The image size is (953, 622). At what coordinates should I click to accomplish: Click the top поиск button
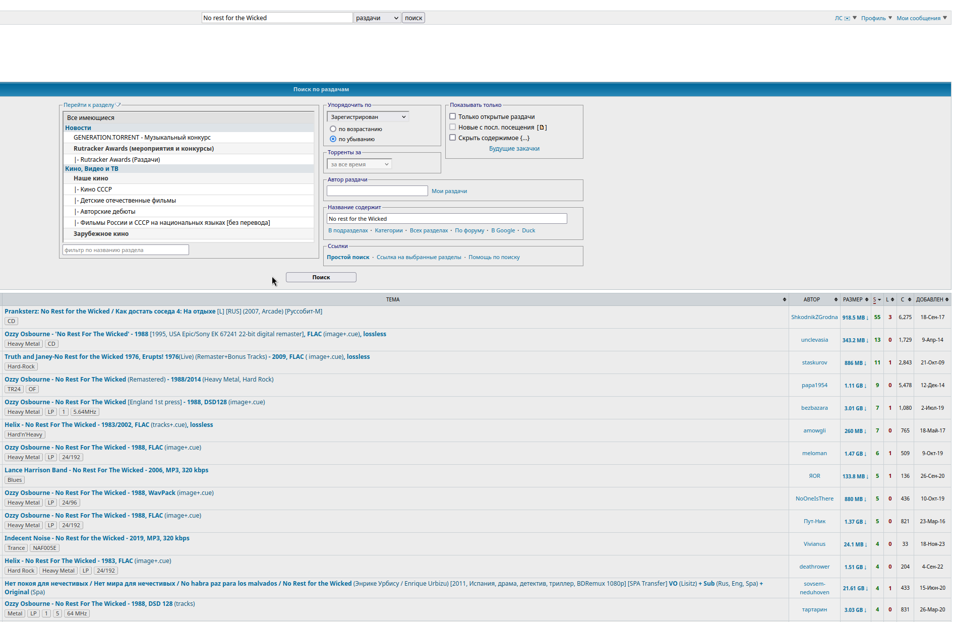(x=413, y=18)
